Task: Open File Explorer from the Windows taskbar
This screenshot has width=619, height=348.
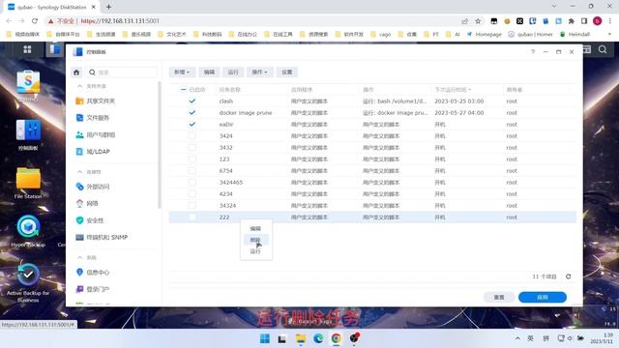Action: click(301, 338)
